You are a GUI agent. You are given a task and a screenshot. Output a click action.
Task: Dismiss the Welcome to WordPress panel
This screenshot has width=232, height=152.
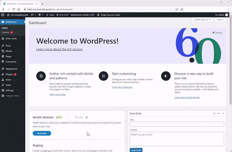coord(217,33)
